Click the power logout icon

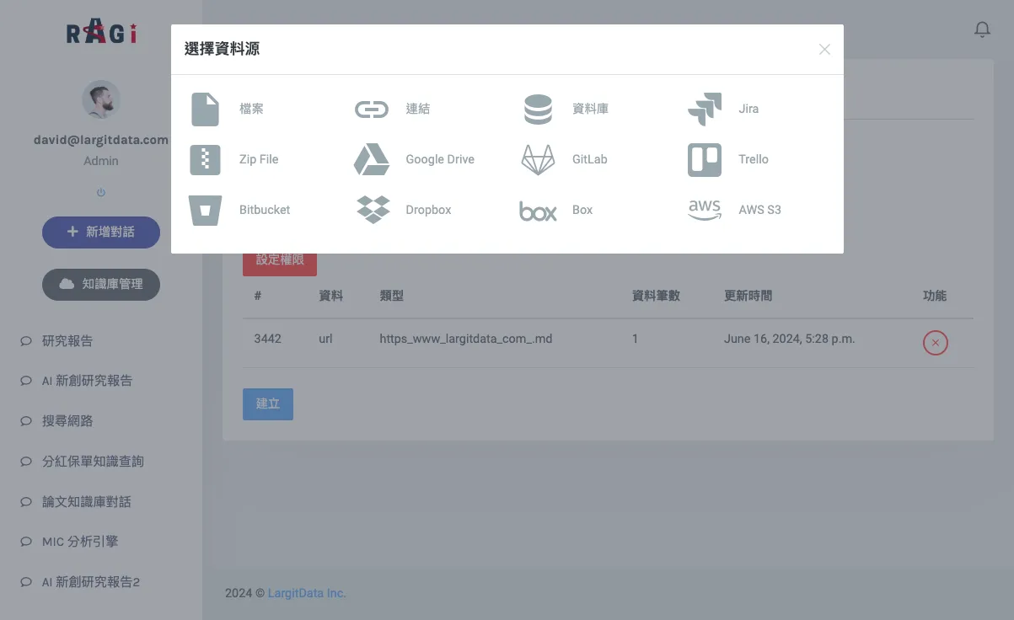[x=101, y=193]
